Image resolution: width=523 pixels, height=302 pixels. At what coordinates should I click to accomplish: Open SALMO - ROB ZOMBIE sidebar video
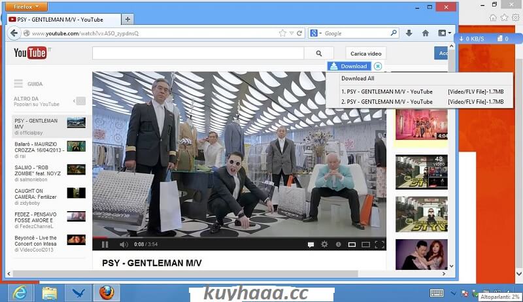pos(50,173)
